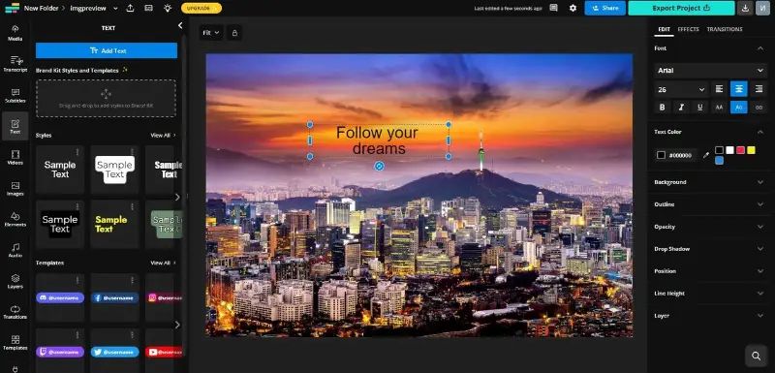Open the settings gear icon

point(573,8)
